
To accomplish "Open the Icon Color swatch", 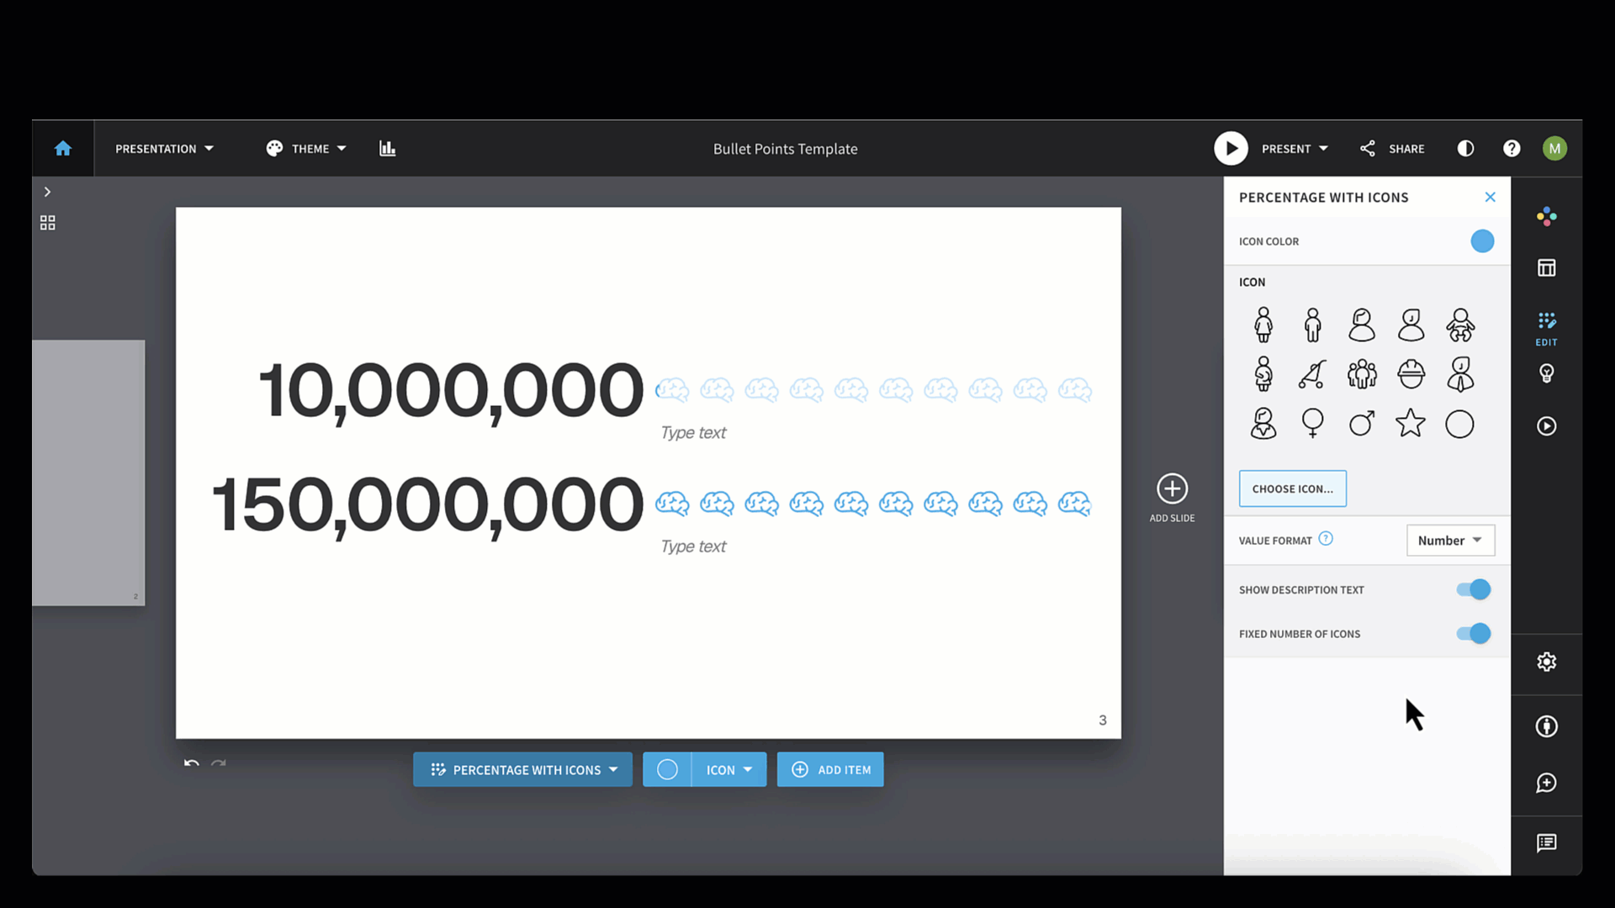I will click(1482, 241).
